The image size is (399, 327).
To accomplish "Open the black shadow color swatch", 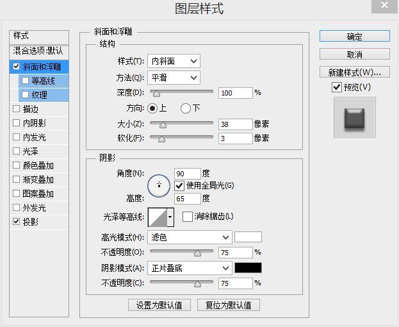I will (x=248, y=267).
